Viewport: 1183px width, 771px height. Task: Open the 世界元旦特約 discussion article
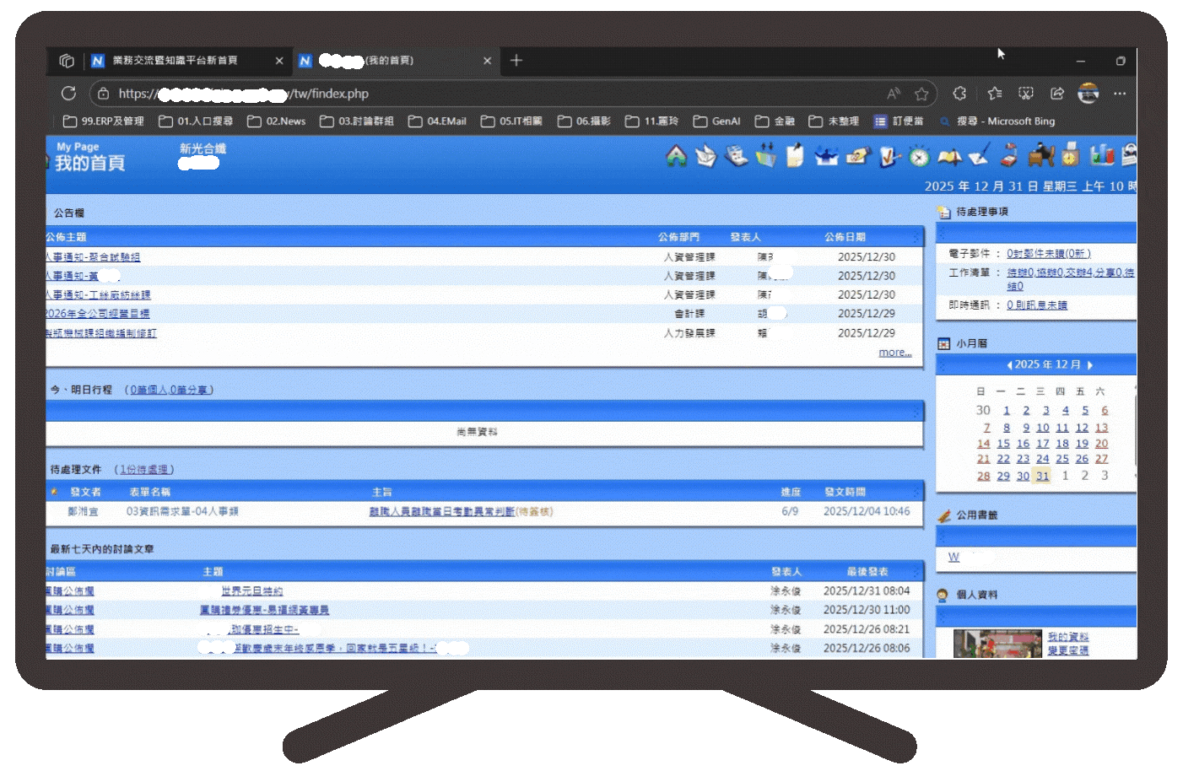coord(252,591)
